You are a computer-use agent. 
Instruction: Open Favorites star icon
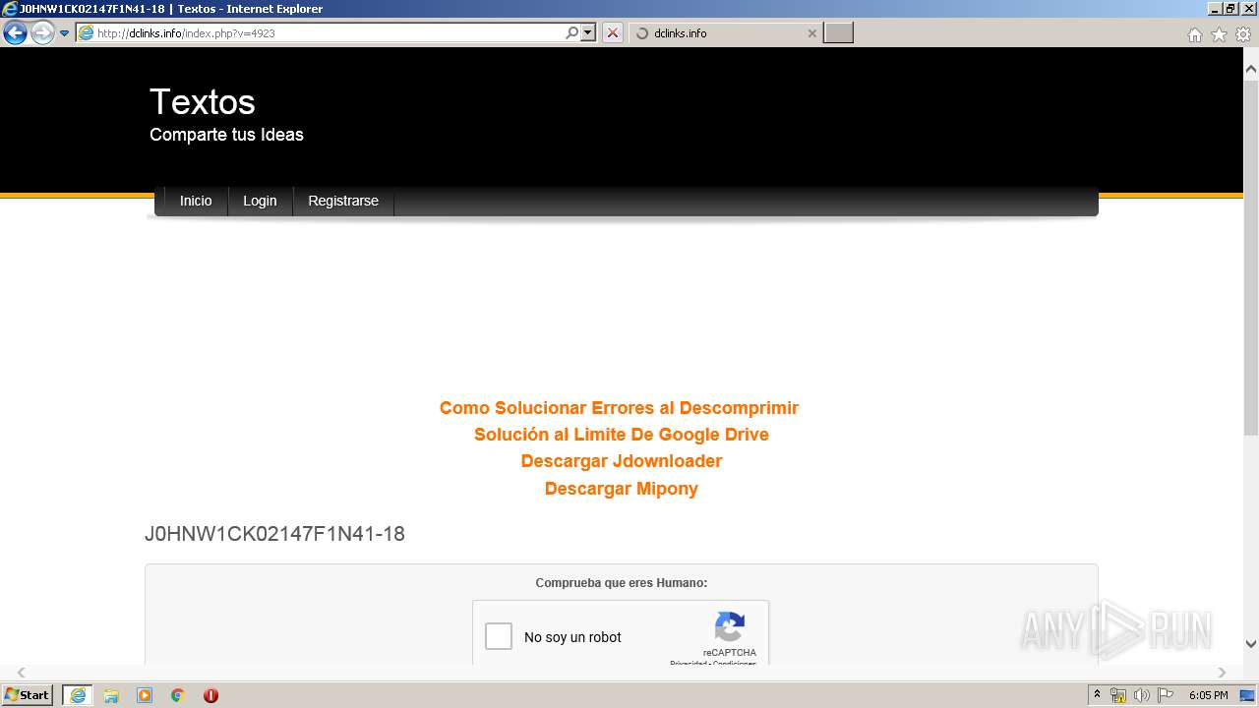(x=1219, y=34)
